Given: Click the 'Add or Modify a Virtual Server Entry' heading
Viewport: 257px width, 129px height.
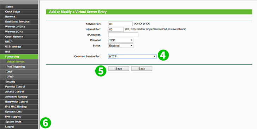Looking at the screenshot, I should point(78,12).
